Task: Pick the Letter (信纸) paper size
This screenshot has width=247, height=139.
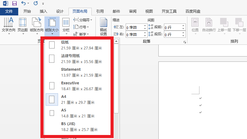Action: click(x=77, y=45)
